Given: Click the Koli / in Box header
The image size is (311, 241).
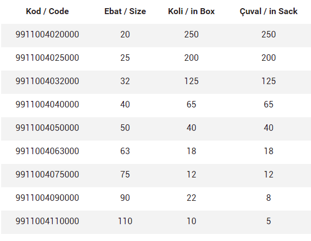Looking at the screenshot, I should click(191, 11).
